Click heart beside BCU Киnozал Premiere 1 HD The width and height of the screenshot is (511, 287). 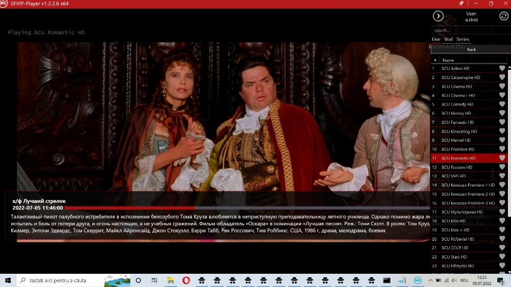pos(502,185)
